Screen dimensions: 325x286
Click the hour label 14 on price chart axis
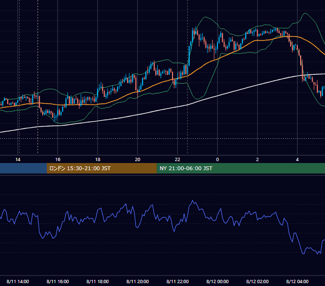tap(18, 160)
